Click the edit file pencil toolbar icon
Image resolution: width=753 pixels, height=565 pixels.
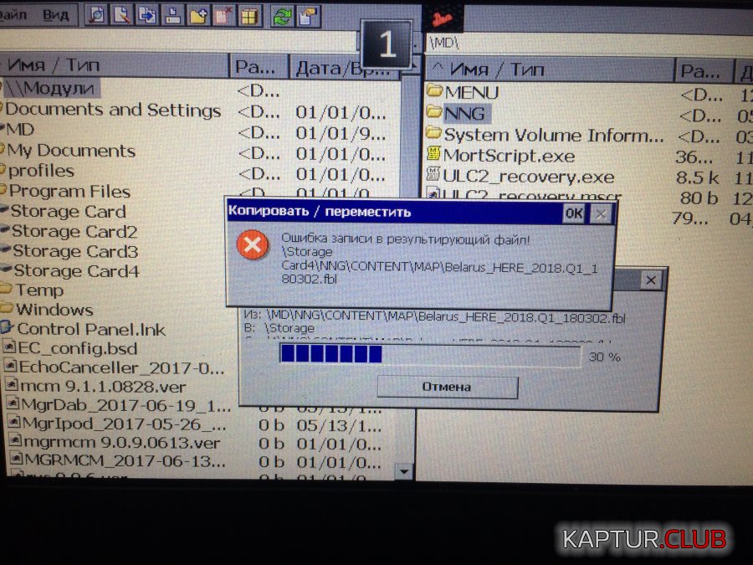pyautogui.click(x=122, y=14)
